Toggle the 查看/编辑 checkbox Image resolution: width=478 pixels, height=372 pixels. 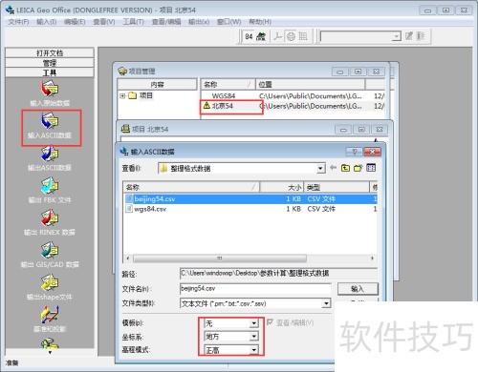270,322
